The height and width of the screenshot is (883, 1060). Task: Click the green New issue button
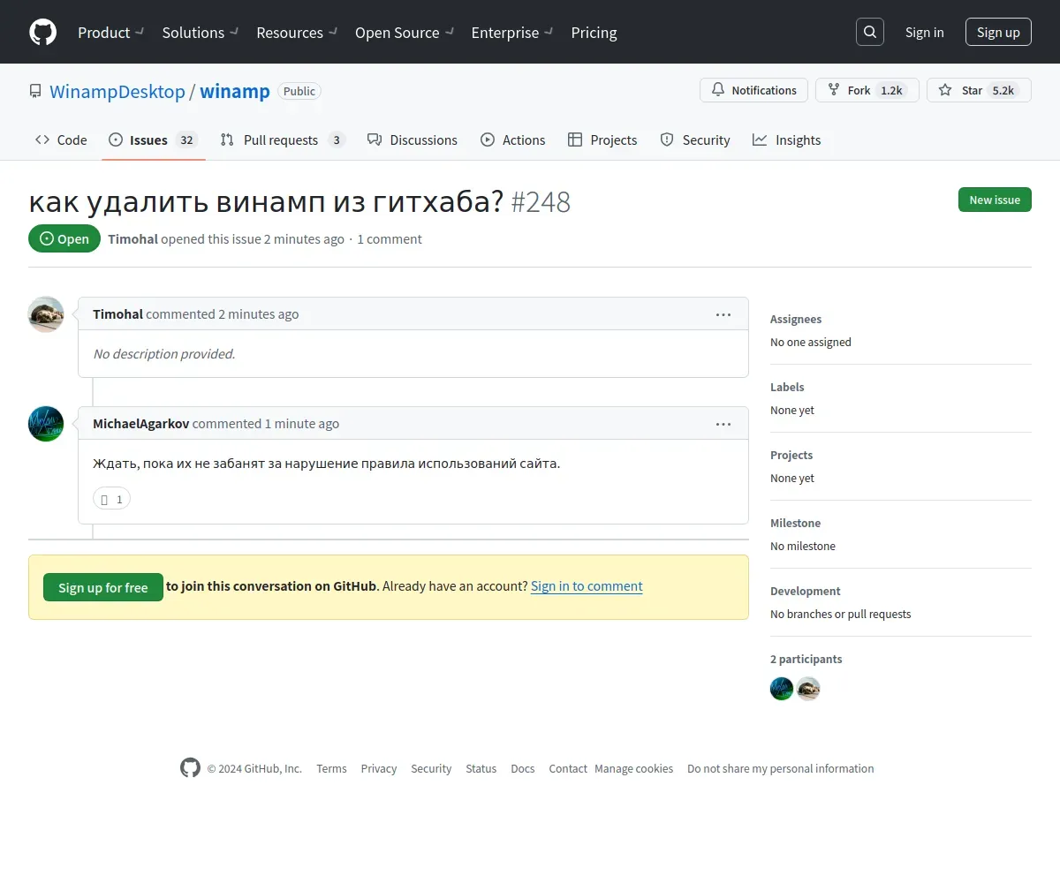994,200
